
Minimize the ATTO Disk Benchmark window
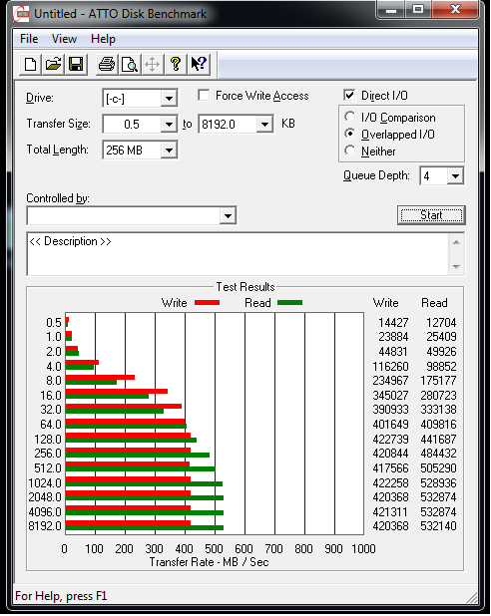390,9
